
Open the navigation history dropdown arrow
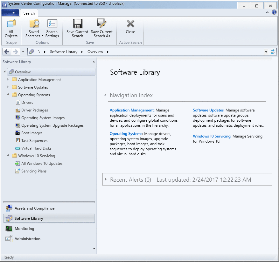(x=23, y=52)
